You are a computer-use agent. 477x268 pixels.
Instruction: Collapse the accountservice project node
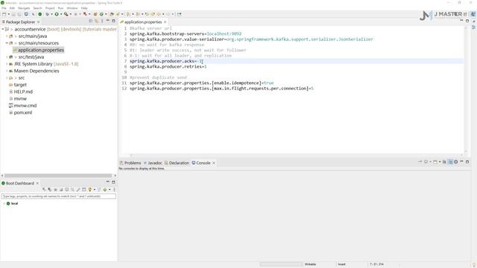tap(3, 29)
